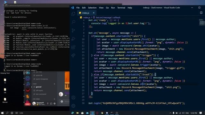Open Discord User Settings gear
This screenshot has width=205, height=115.
click(54, 103)
